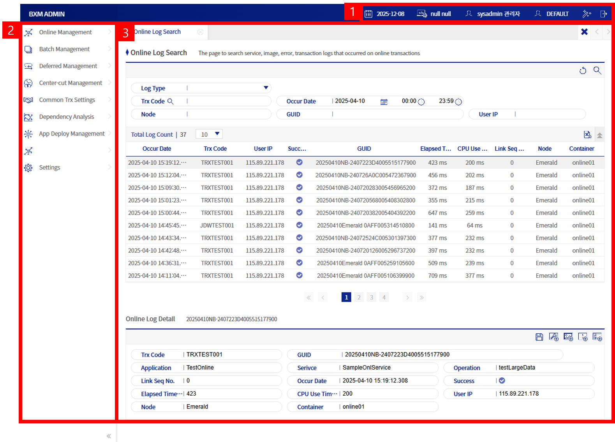Go to results page 3
Screen dimensions: 615x442
click(x=372, y=298)
